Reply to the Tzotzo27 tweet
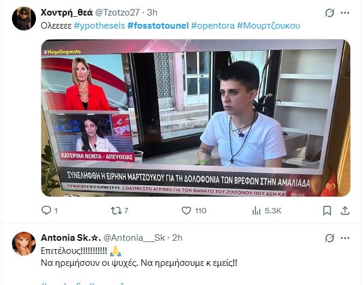The height and width of the screenshot is (285, 364). pyautogui.click(x=49, y=211)
